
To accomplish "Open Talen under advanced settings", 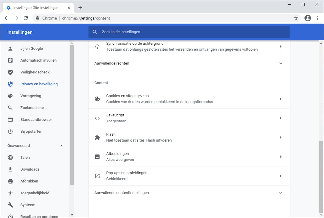I will pos(25,158).
